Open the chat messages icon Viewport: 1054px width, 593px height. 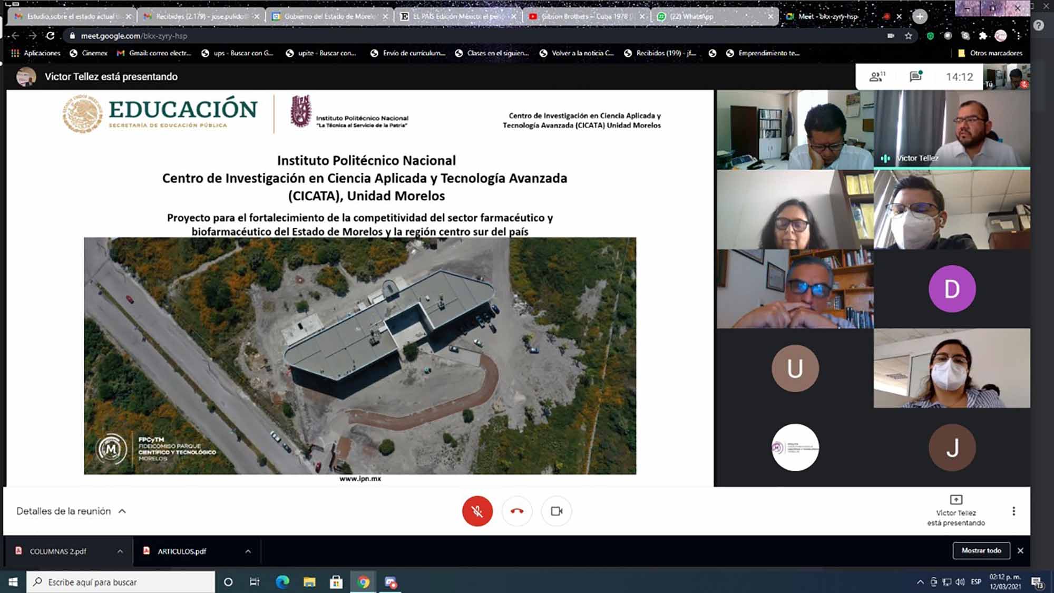916,77
